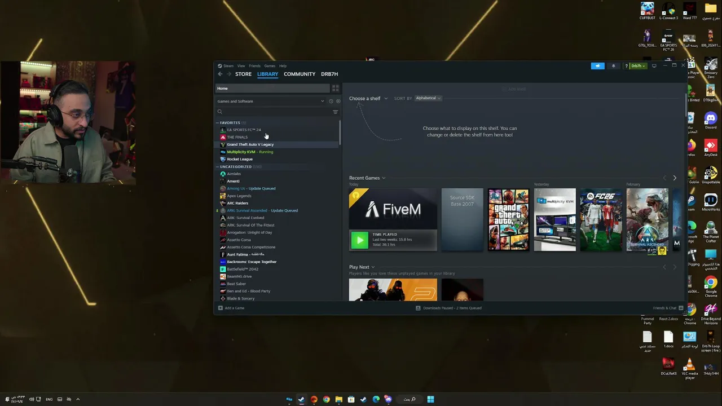The image size is (722, 406).
Task: Select Beat Saber in the list
Action: point(236,284)
